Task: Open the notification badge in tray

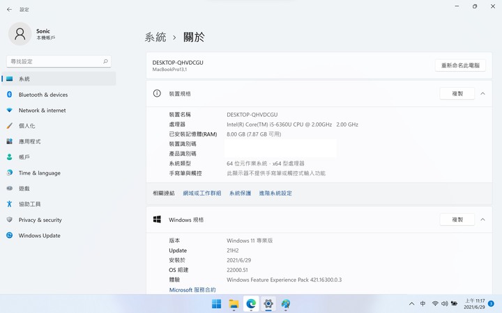Action: [x=491, y=304]
